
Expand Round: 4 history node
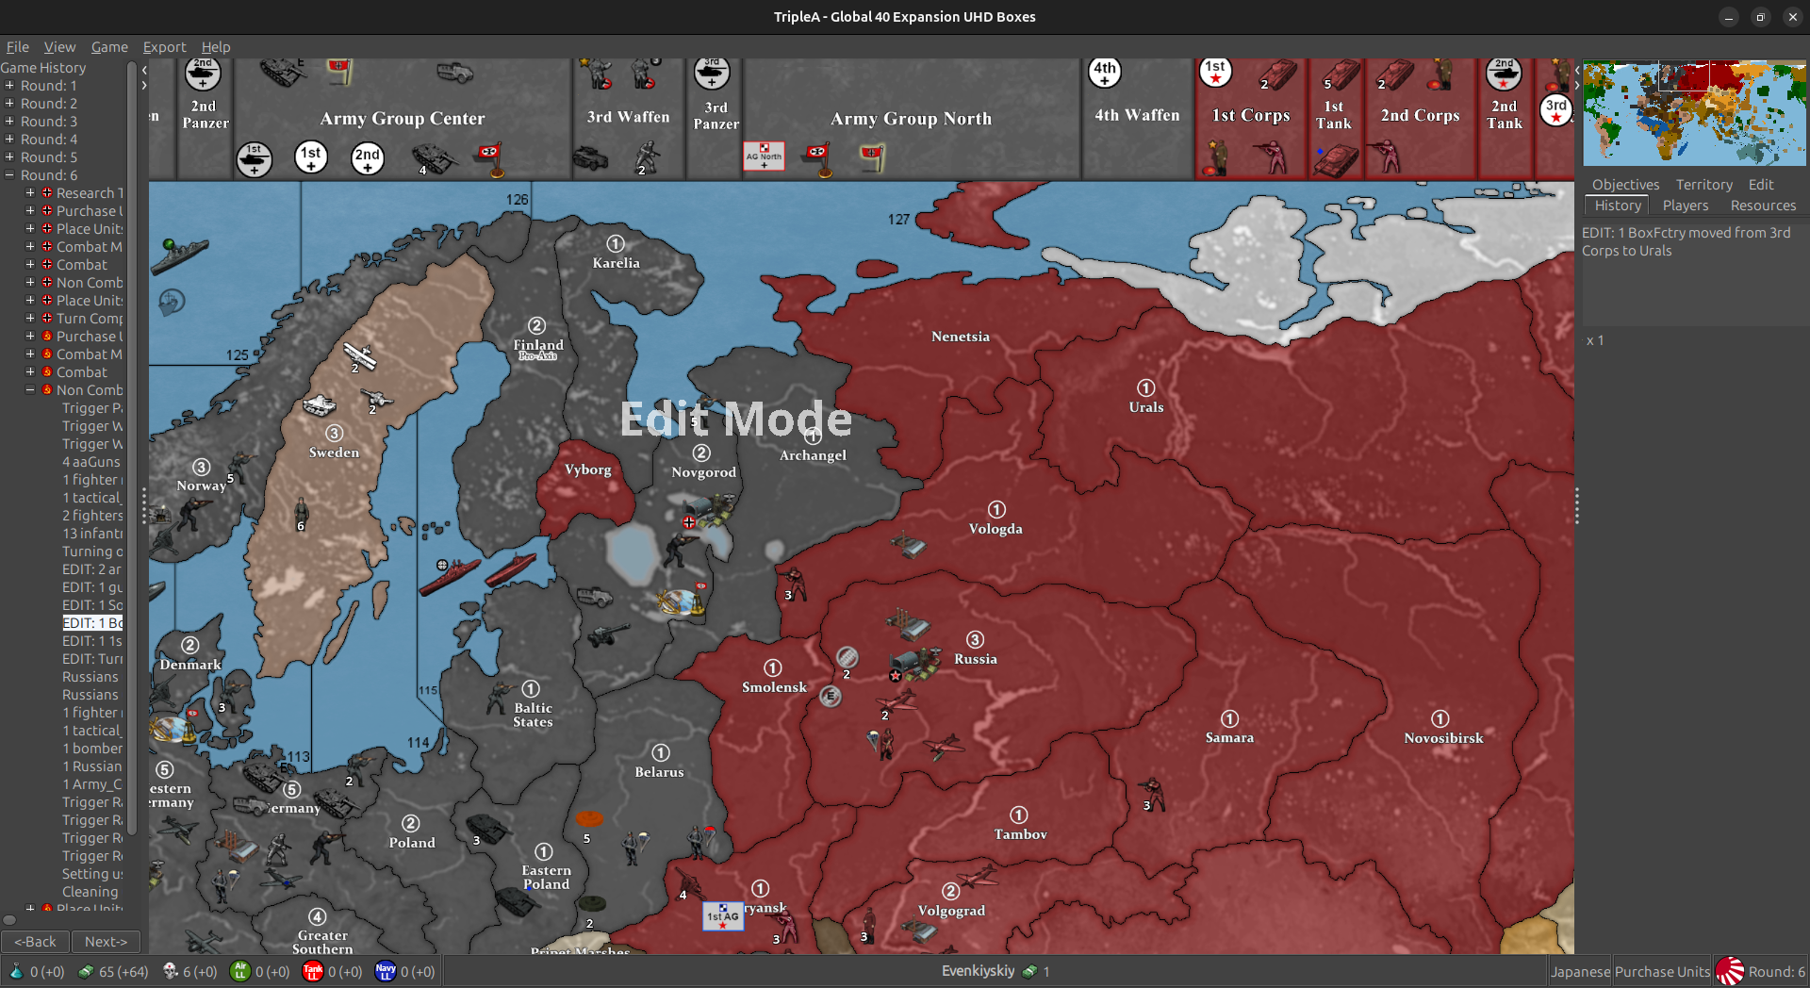pos(9,140)
